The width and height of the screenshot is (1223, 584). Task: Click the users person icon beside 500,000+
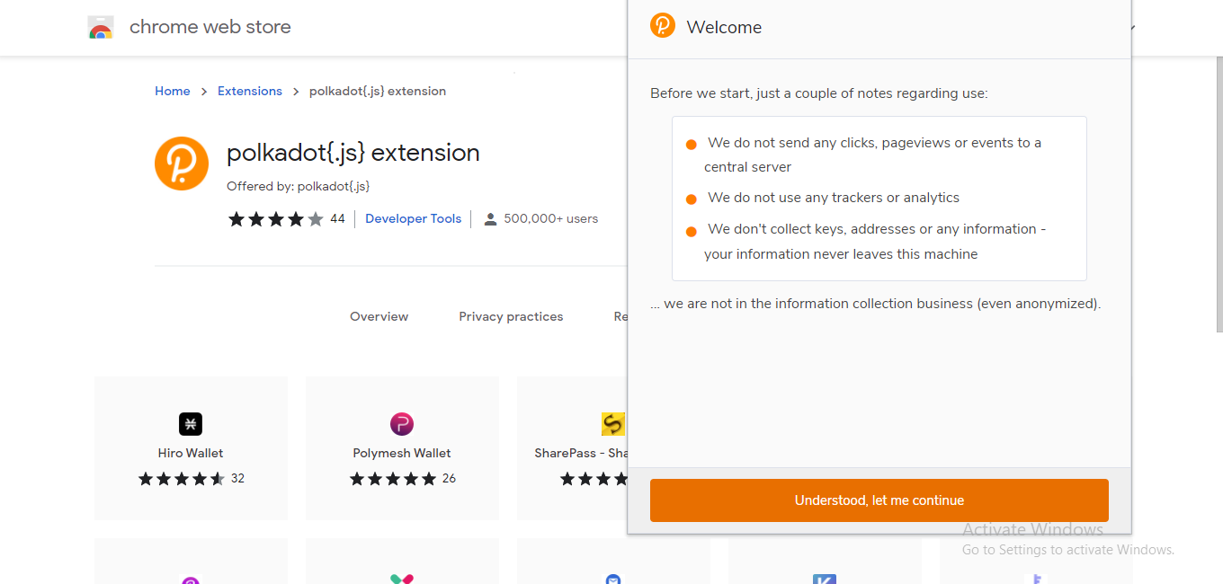[x=490, y=219]
